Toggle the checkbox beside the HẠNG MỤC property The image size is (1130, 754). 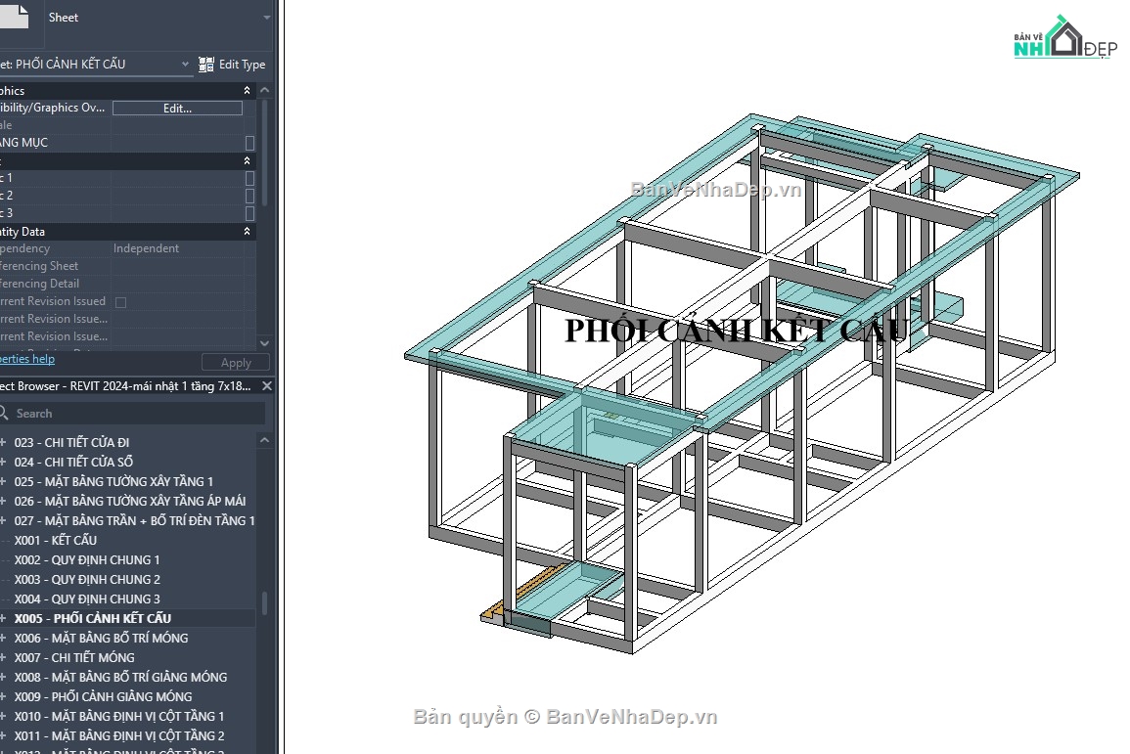point(249,142)
